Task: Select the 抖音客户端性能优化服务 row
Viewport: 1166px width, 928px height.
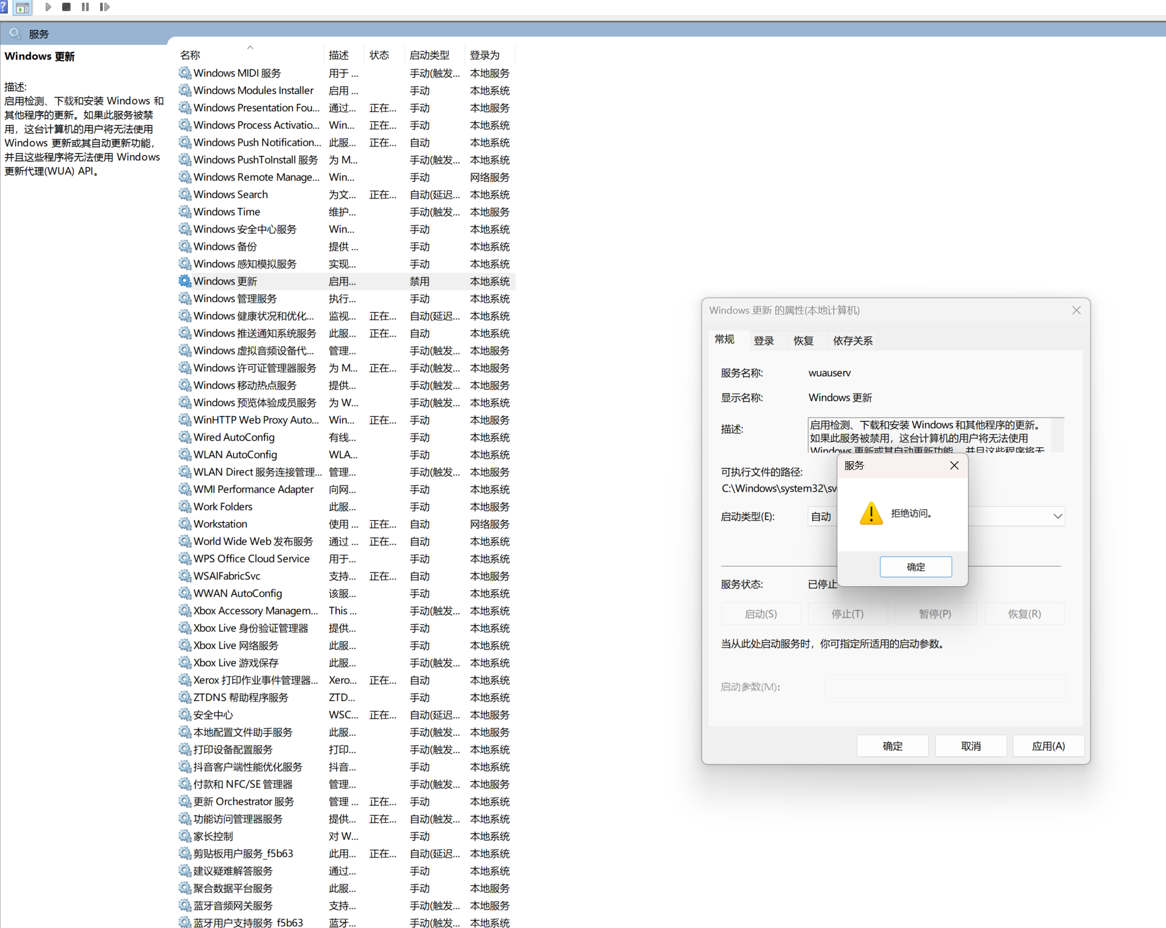Action: 347,767
